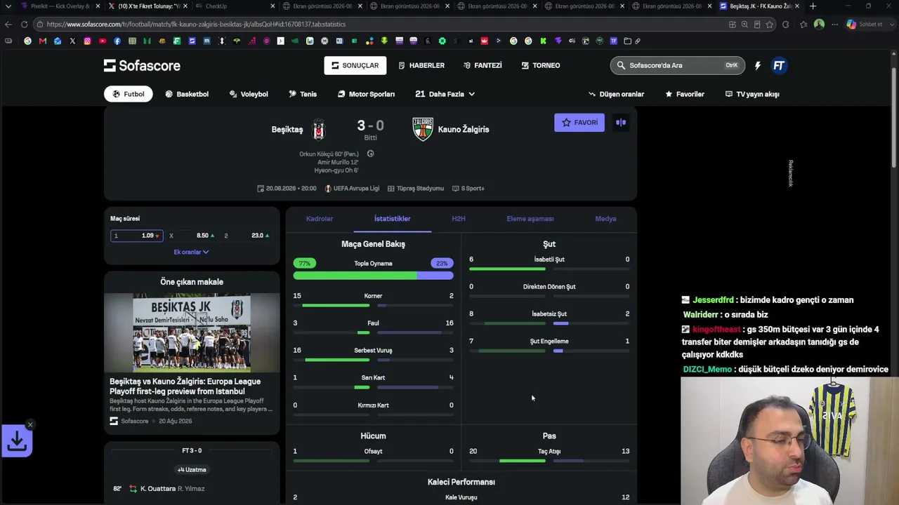
Task: Click K. Ouattara in match timeline
Action: (158, 489)
